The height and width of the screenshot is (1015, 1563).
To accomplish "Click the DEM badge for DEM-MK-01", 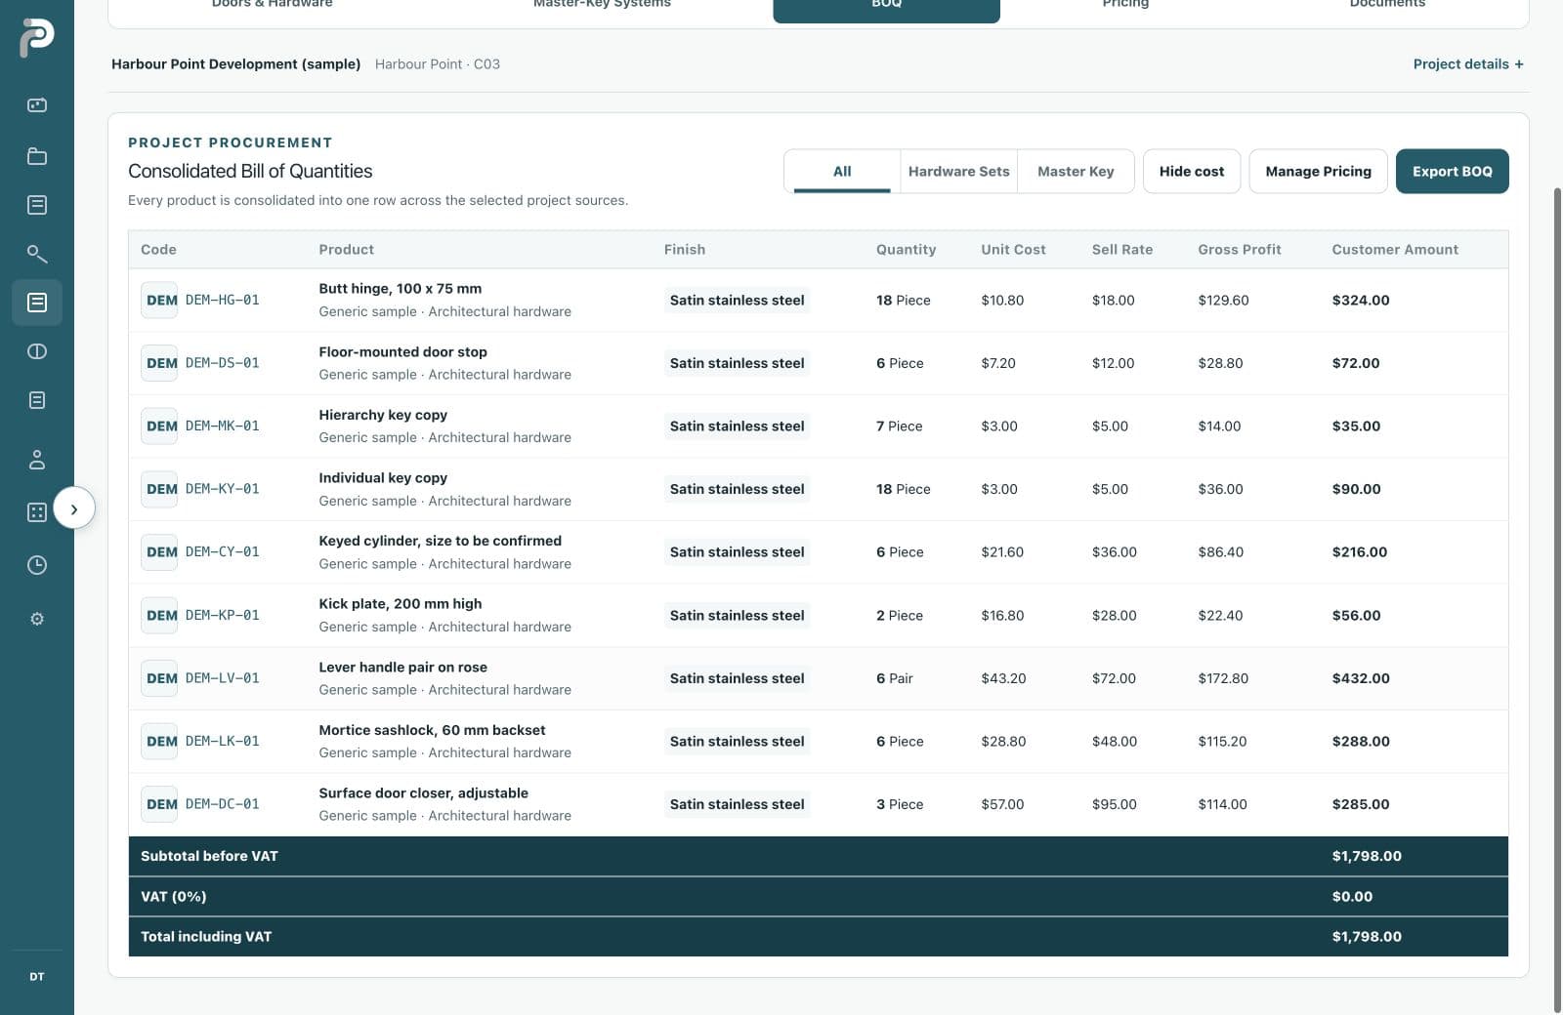I will pos(160,426).
